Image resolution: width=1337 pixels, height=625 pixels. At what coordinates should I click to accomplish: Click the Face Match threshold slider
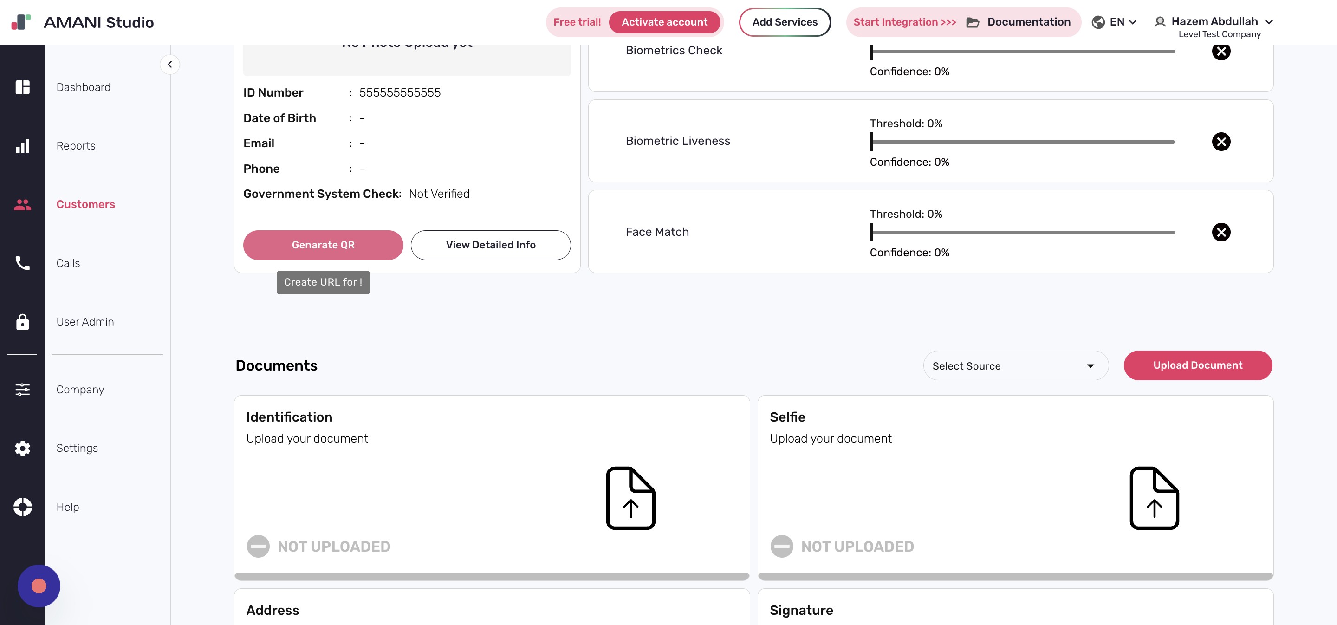click(1022, 233)
